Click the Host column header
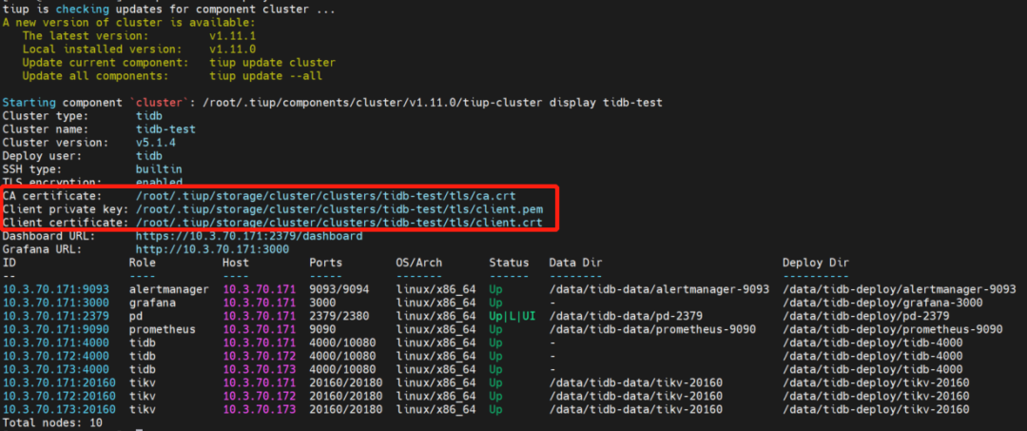This screenshot has height=431, width=1027. pyautogui.click(x=236, y=263)
